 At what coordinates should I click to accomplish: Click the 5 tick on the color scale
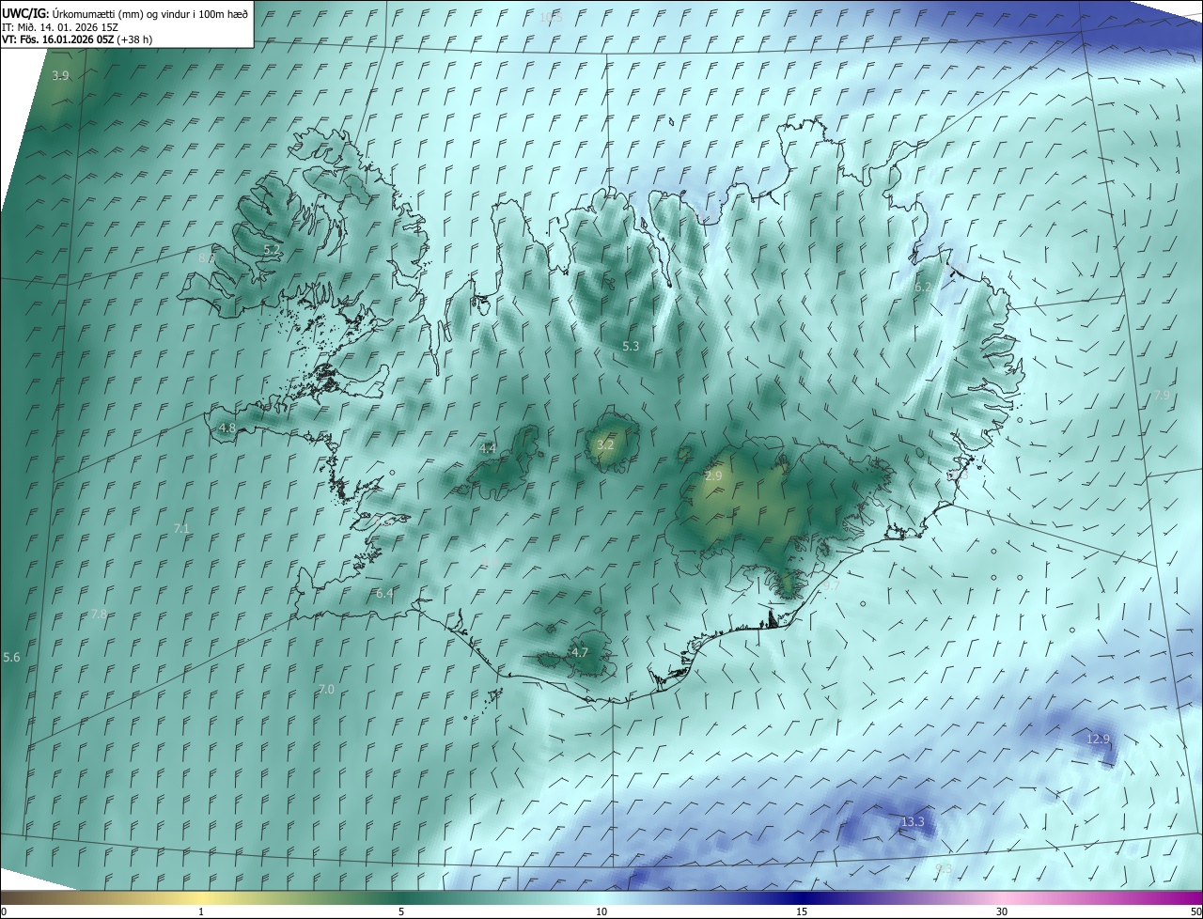(401, 911)
